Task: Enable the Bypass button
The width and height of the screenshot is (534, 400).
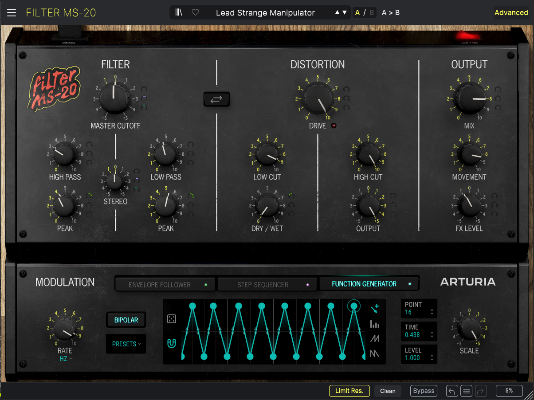Action: pos(424,391)
